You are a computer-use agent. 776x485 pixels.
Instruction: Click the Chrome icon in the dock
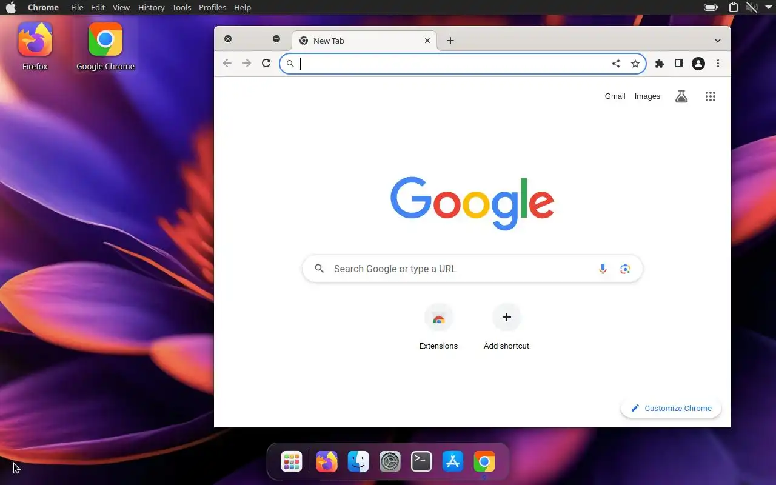click(x=484, y=463)
